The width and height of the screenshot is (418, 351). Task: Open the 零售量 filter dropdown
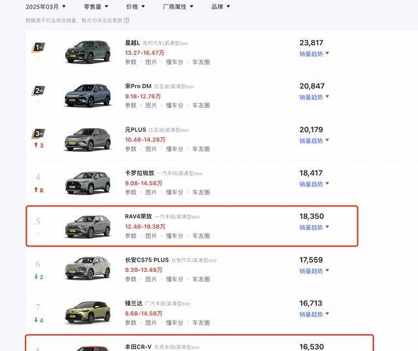click(x=96, y=7)
